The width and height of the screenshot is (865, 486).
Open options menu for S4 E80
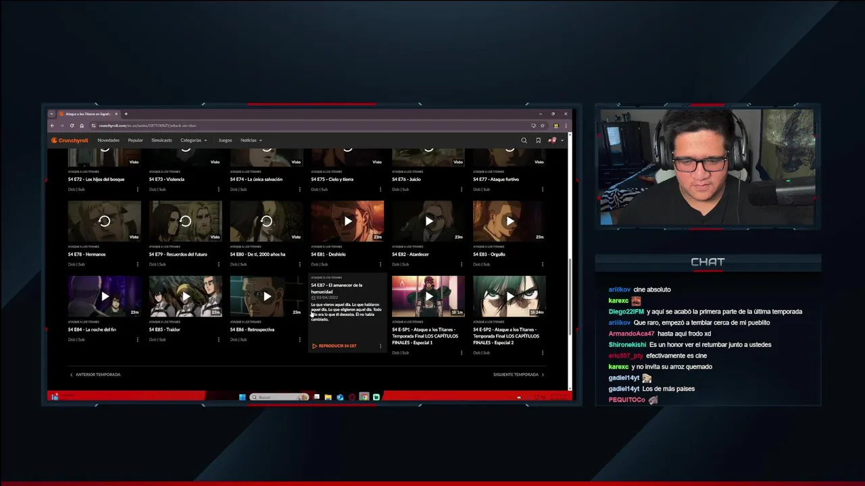(299, 265)
